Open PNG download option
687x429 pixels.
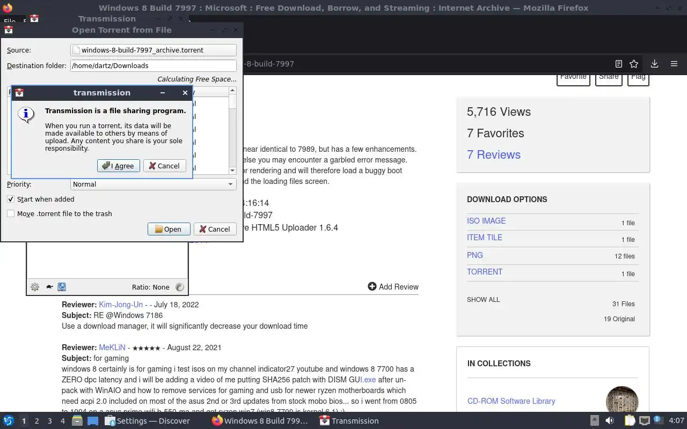[x=475, y=255]
